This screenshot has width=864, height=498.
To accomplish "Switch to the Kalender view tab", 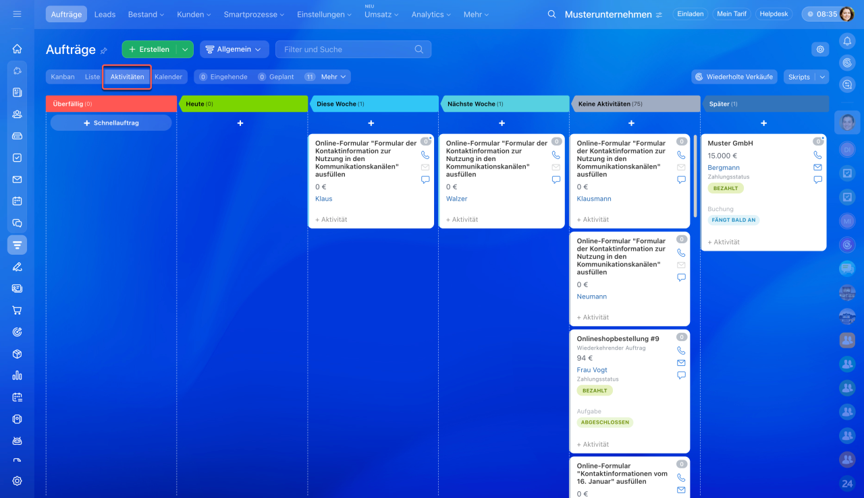I will (x=169, y=77).
